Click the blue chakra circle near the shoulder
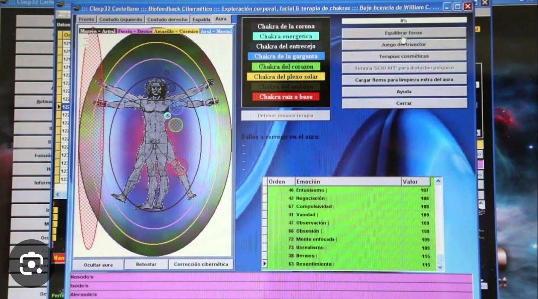The height and width of the screenshot is (299, 538). 176,107
